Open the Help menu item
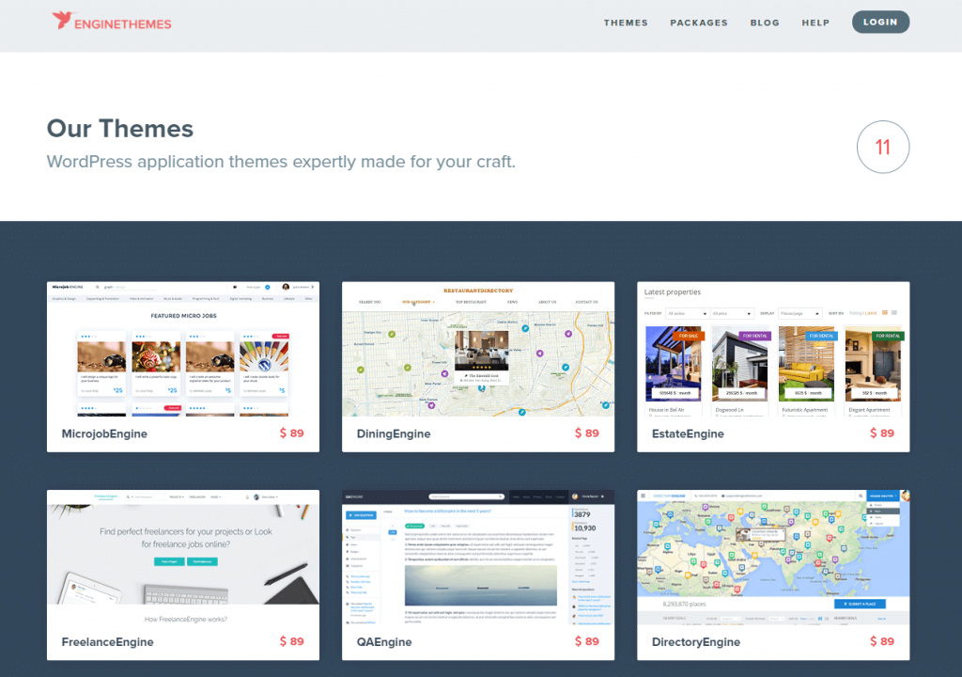962x677 pixels. (x=815, y=23)
